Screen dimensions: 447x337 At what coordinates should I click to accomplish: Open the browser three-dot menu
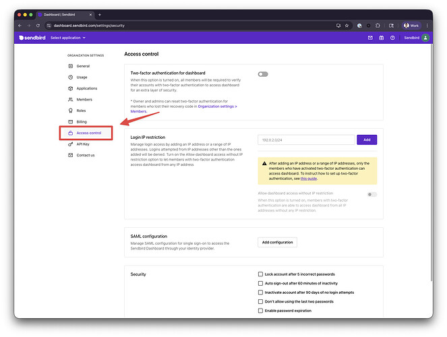(427, 26)
